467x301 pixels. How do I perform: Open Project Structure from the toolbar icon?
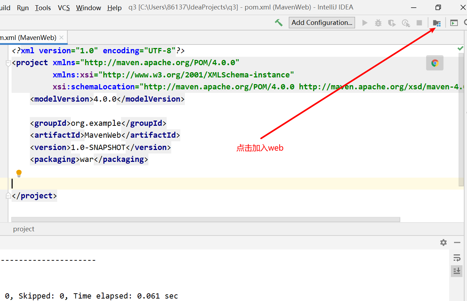(x=437, y=23)
